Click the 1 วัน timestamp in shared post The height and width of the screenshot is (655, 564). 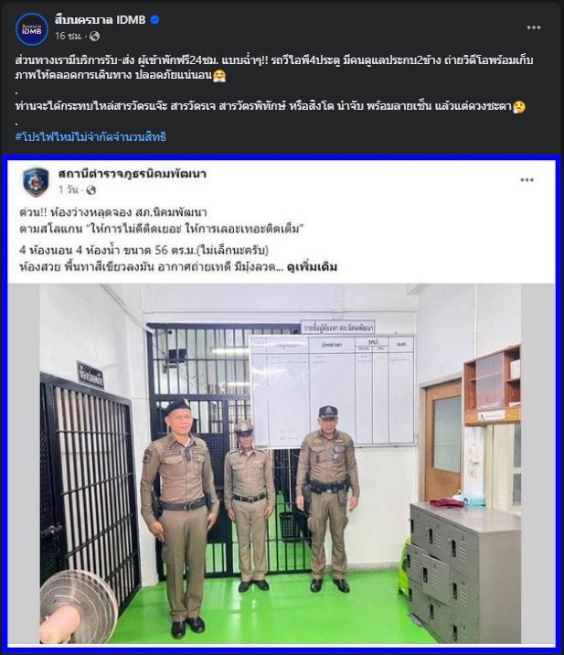[x=69, y=190]
